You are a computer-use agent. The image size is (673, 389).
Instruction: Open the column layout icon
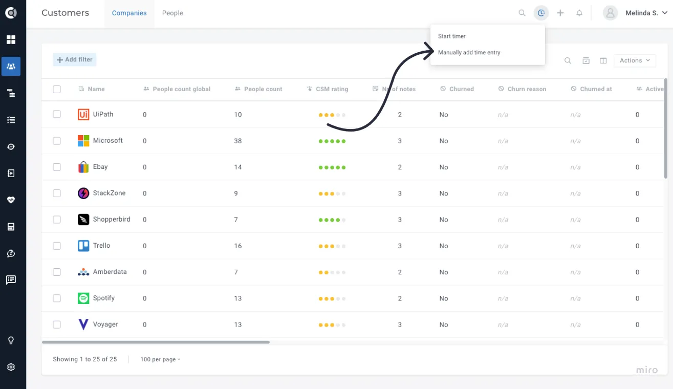tap(603, 60)
